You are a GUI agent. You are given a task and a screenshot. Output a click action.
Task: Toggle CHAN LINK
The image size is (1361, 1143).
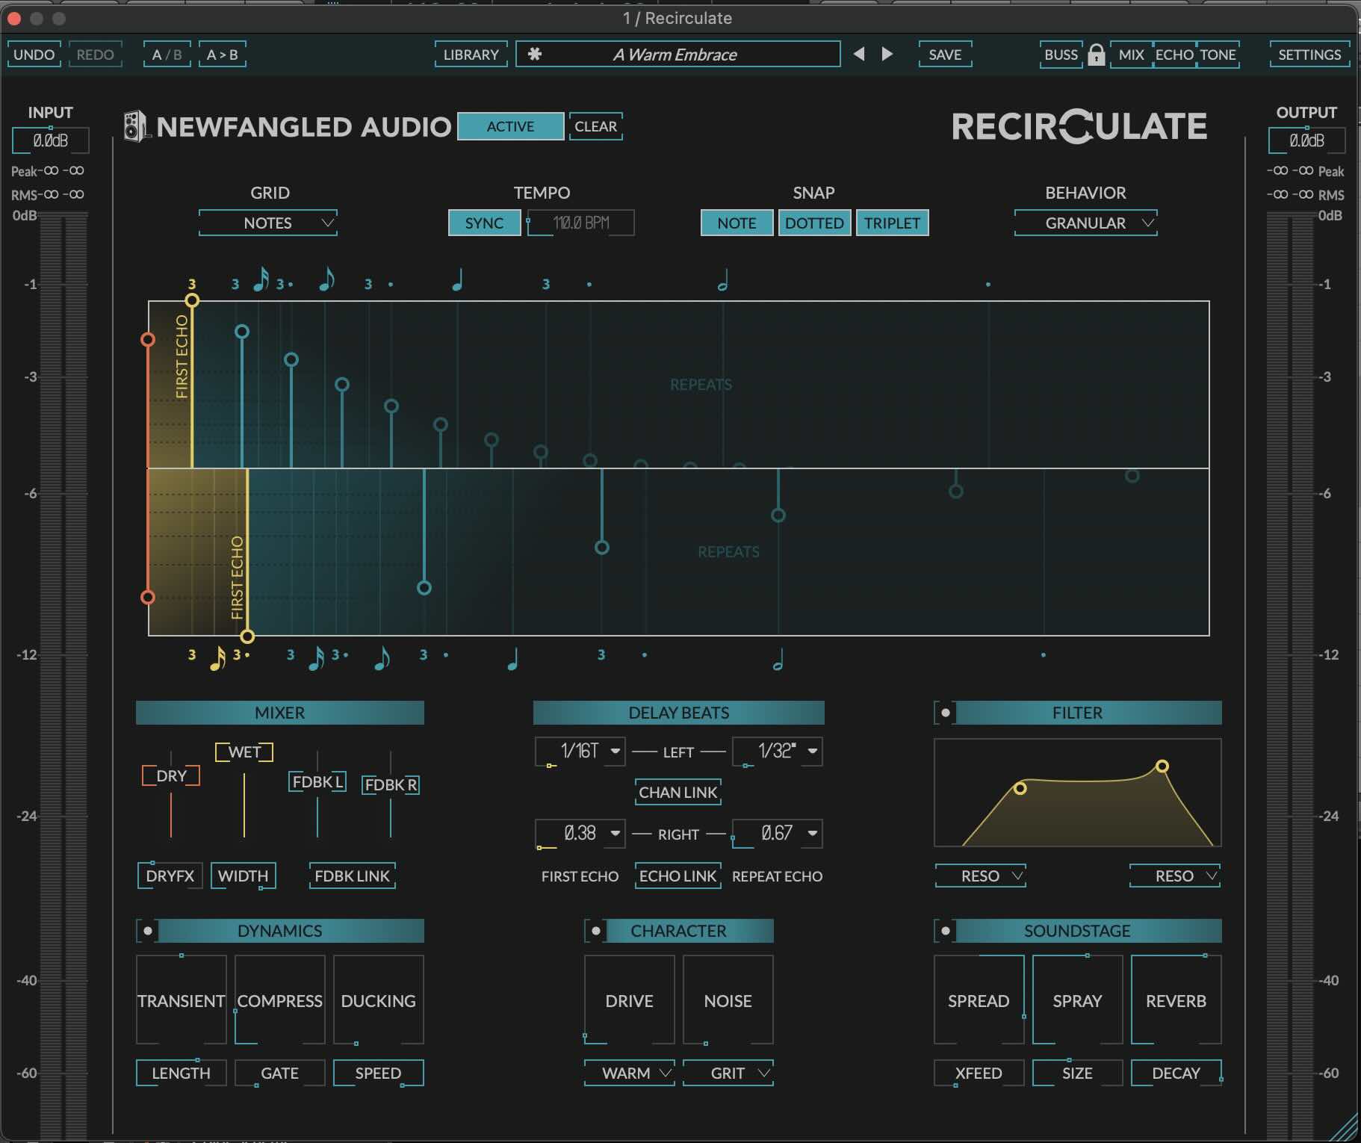coord(678,792)
